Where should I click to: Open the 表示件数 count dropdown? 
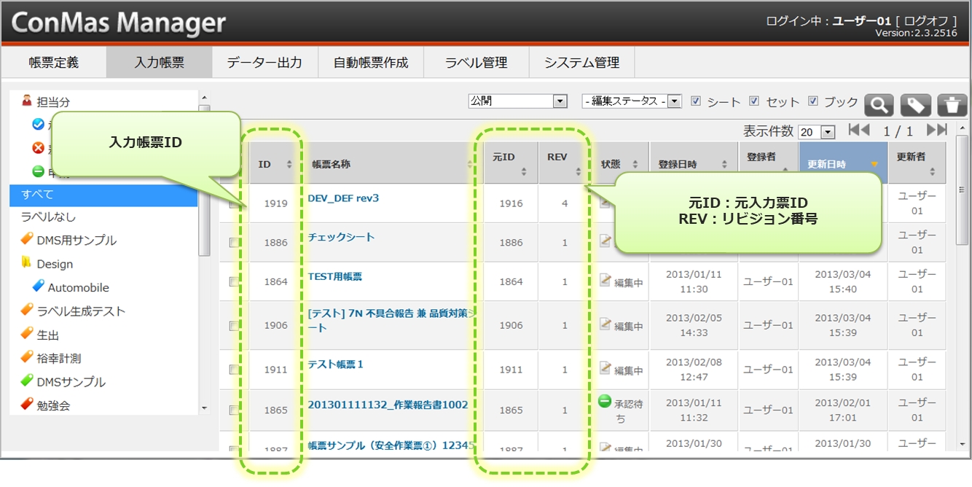tap(816, 132)
